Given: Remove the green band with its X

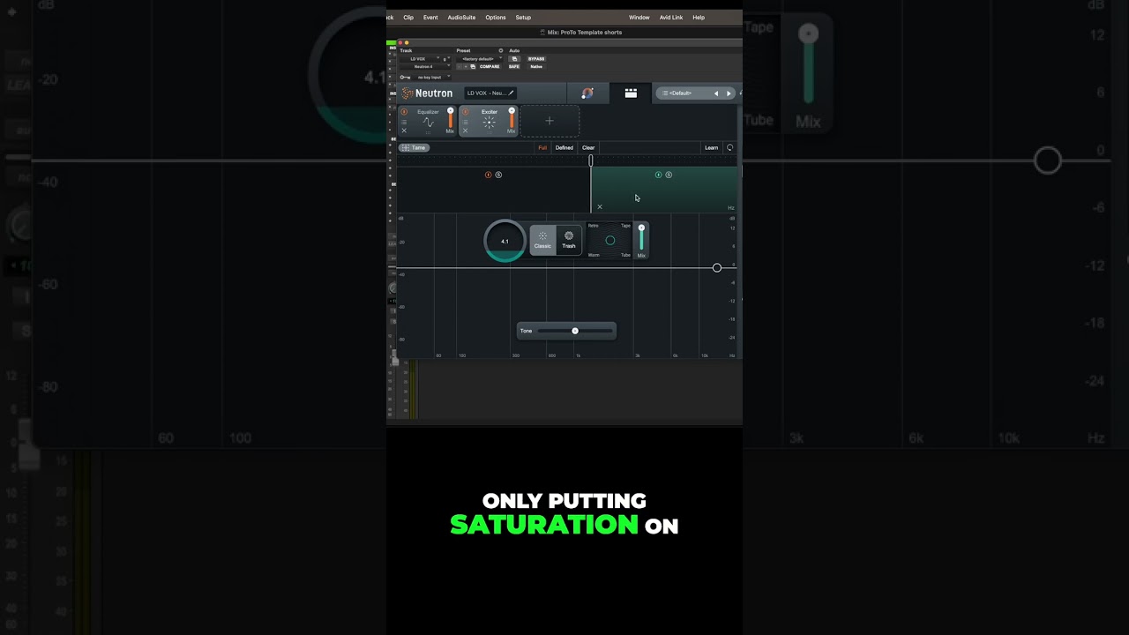Looking at the screenshot, I should click(x=600, y=207).
